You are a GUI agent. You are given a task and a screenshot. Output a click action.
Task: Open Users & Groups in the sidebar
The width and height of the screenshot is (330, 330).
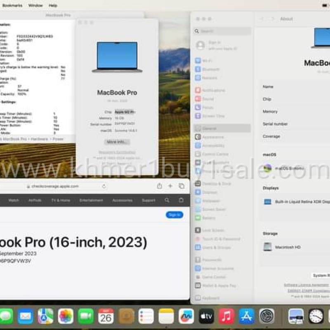[222, 247]
